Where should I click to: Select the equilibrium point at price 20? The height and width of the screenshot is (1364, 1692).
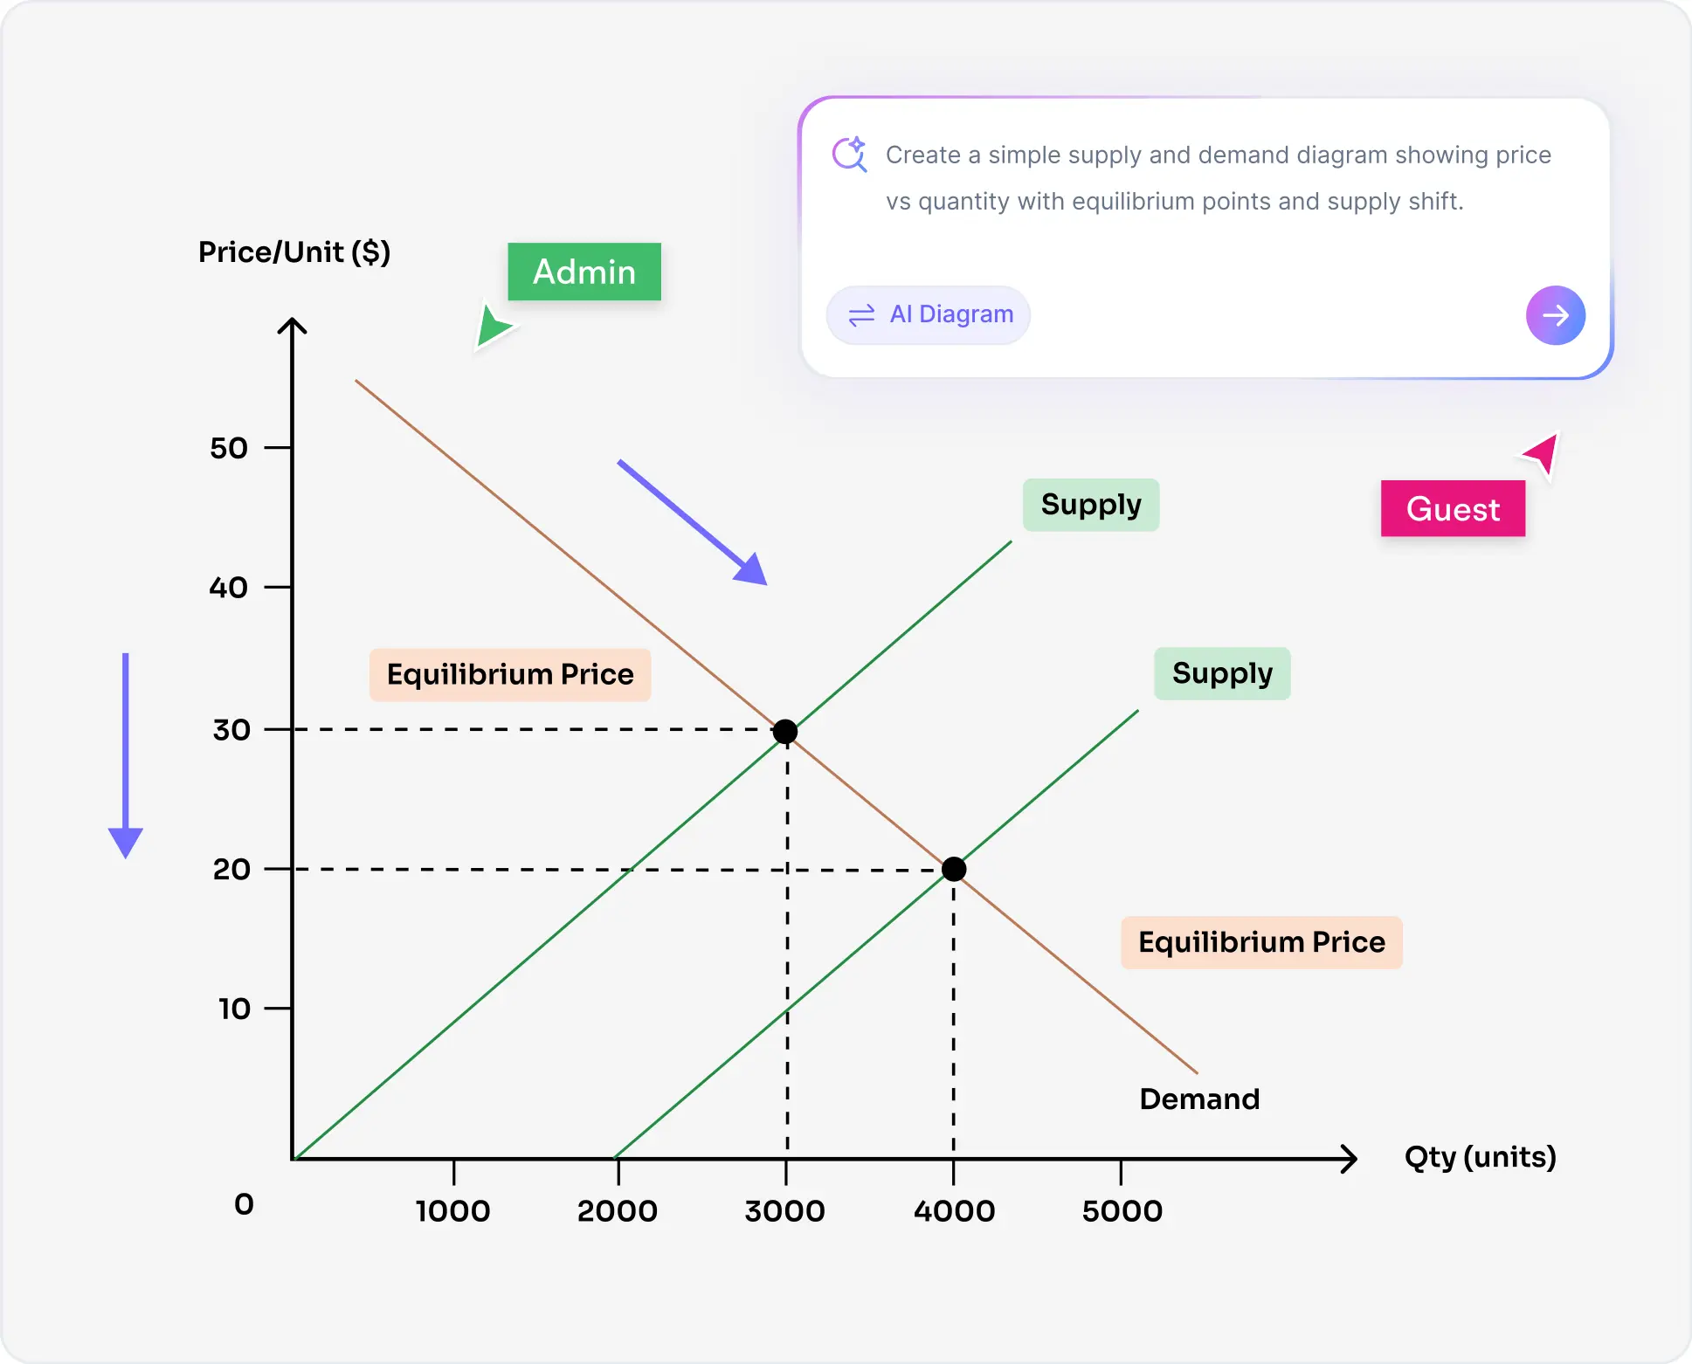pyautogui.click(x=954, y=869)
